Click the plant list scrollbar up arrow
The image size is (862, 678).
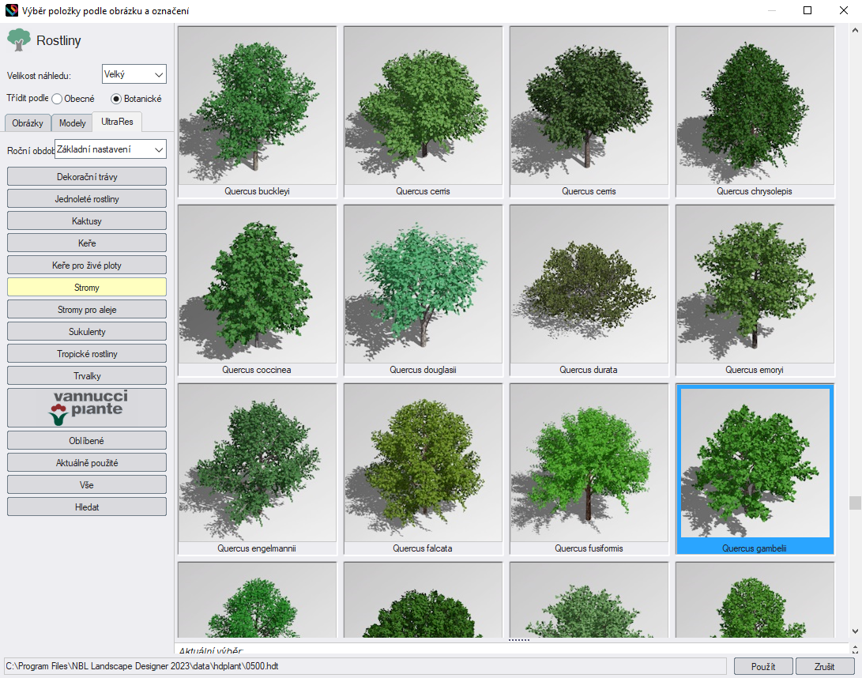[855, 31]
